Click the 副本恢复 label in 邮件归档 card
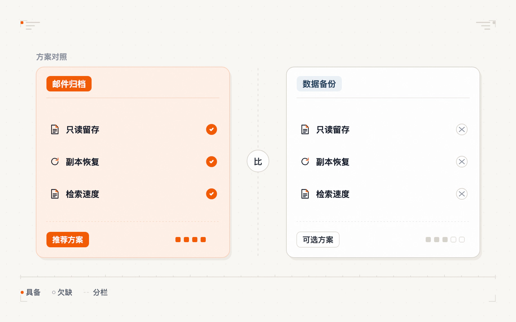Image resolution: width=516 pixels, height=322 pixels. click(x=83, y=162)
